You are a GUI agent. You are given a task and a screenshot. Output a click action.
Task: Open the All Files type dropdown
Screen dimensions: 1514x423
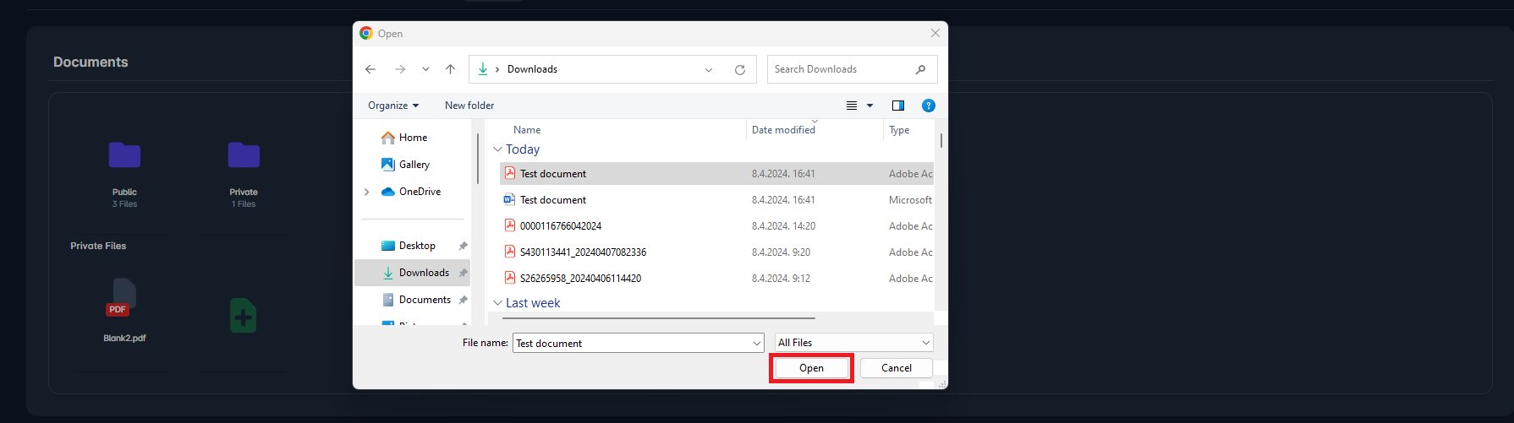[854, 343]
